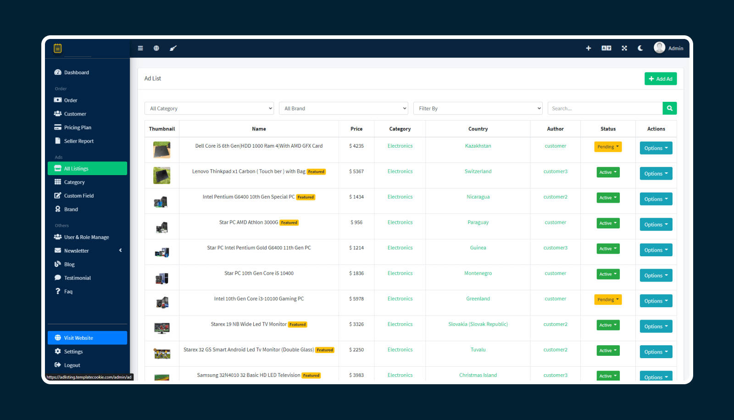Click the Montenegro country link
Viewport: 734px width, 420px height.
(x=478, y=273)
